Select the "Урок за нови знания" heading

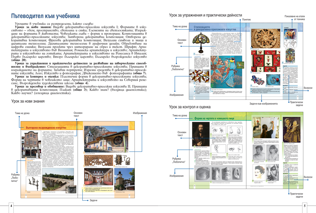tap(28, 101)
